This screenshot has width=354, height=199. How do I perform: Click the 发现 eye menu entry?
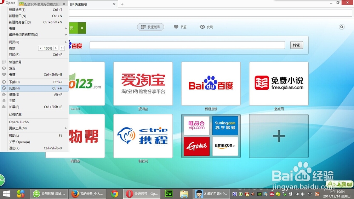[35, 68]
